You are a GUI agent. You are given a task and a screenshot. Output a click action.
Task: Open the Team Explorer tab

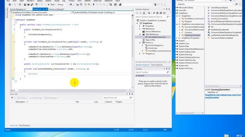[x=157, y=65]
